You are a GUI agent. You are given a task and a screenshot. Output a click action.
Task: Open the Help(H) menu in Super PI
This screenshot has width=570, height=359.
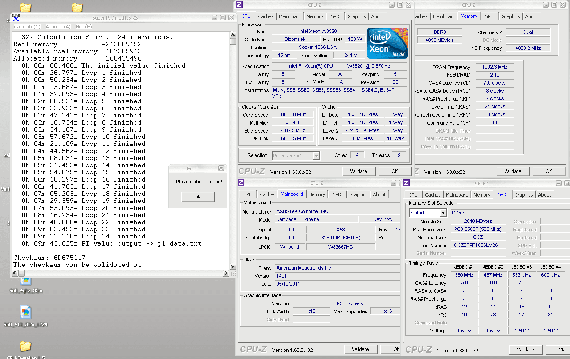[84, 27]
